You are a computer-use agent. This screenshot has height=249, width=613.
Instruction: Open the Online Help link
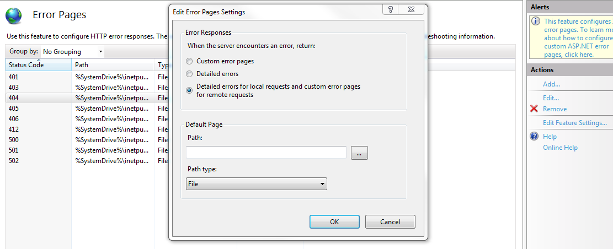click(560, 148)
